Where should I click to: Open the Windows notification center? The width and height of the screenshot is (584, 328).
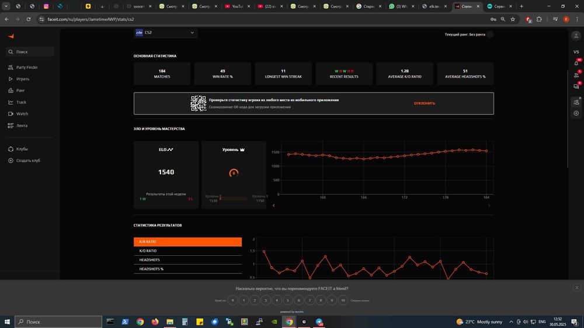(x=575, y=322)
